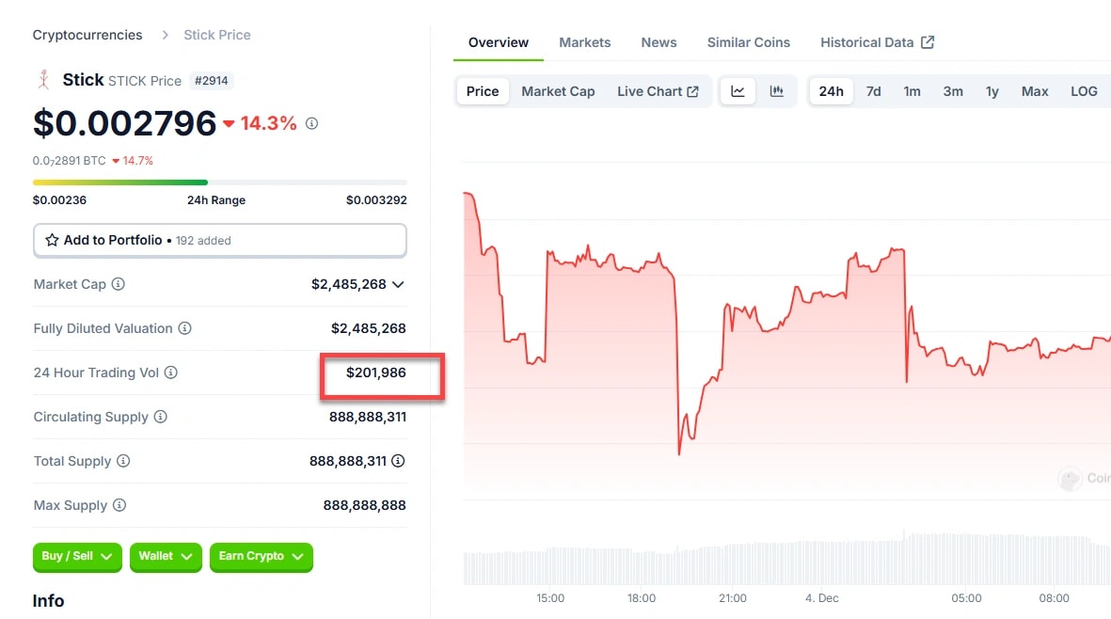Image resolution: width=1111 pixels, height=619 pixels.
Task: Switch chart to Market Cap view
Action: 558,91
